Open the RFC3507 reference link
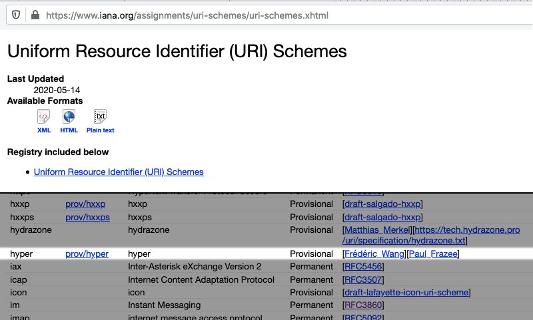533x320 pixels. point(364,280)
